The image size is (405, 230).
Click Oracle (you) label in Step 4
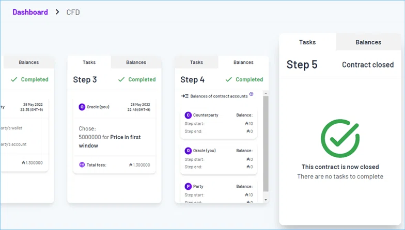(205, 151)
